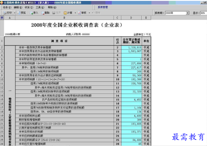This screenshot has height=146, width=207.
Task: Click the 报表期 2008年 text field
Action: tap(176, 13)
